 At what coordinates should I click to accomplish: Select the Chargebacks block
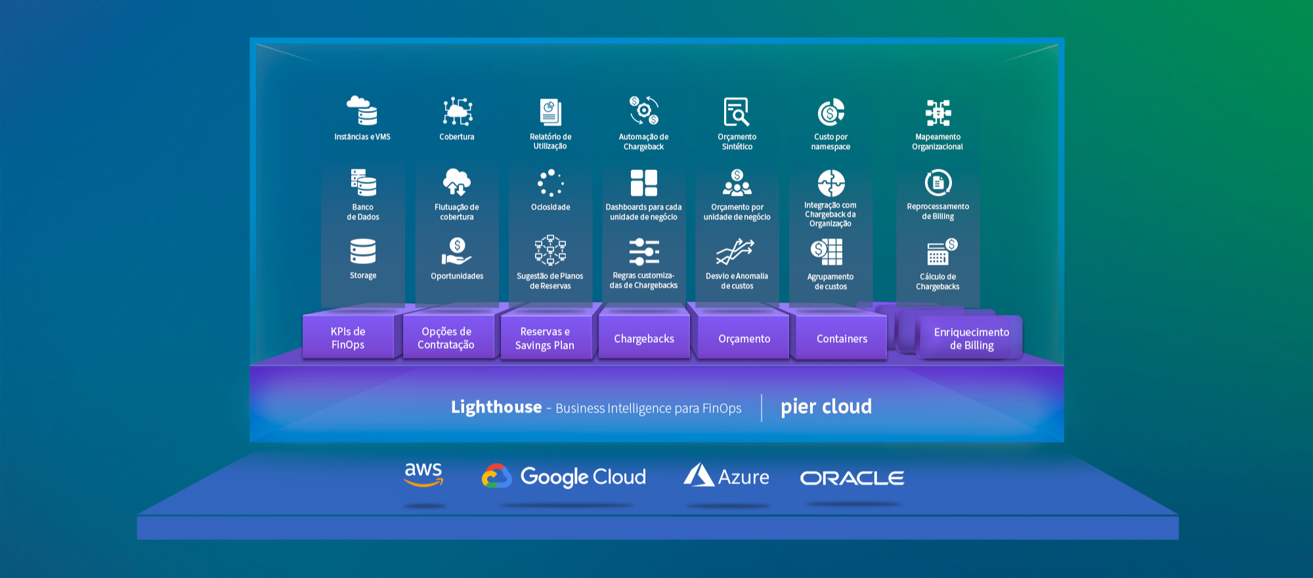pos(644,338)
